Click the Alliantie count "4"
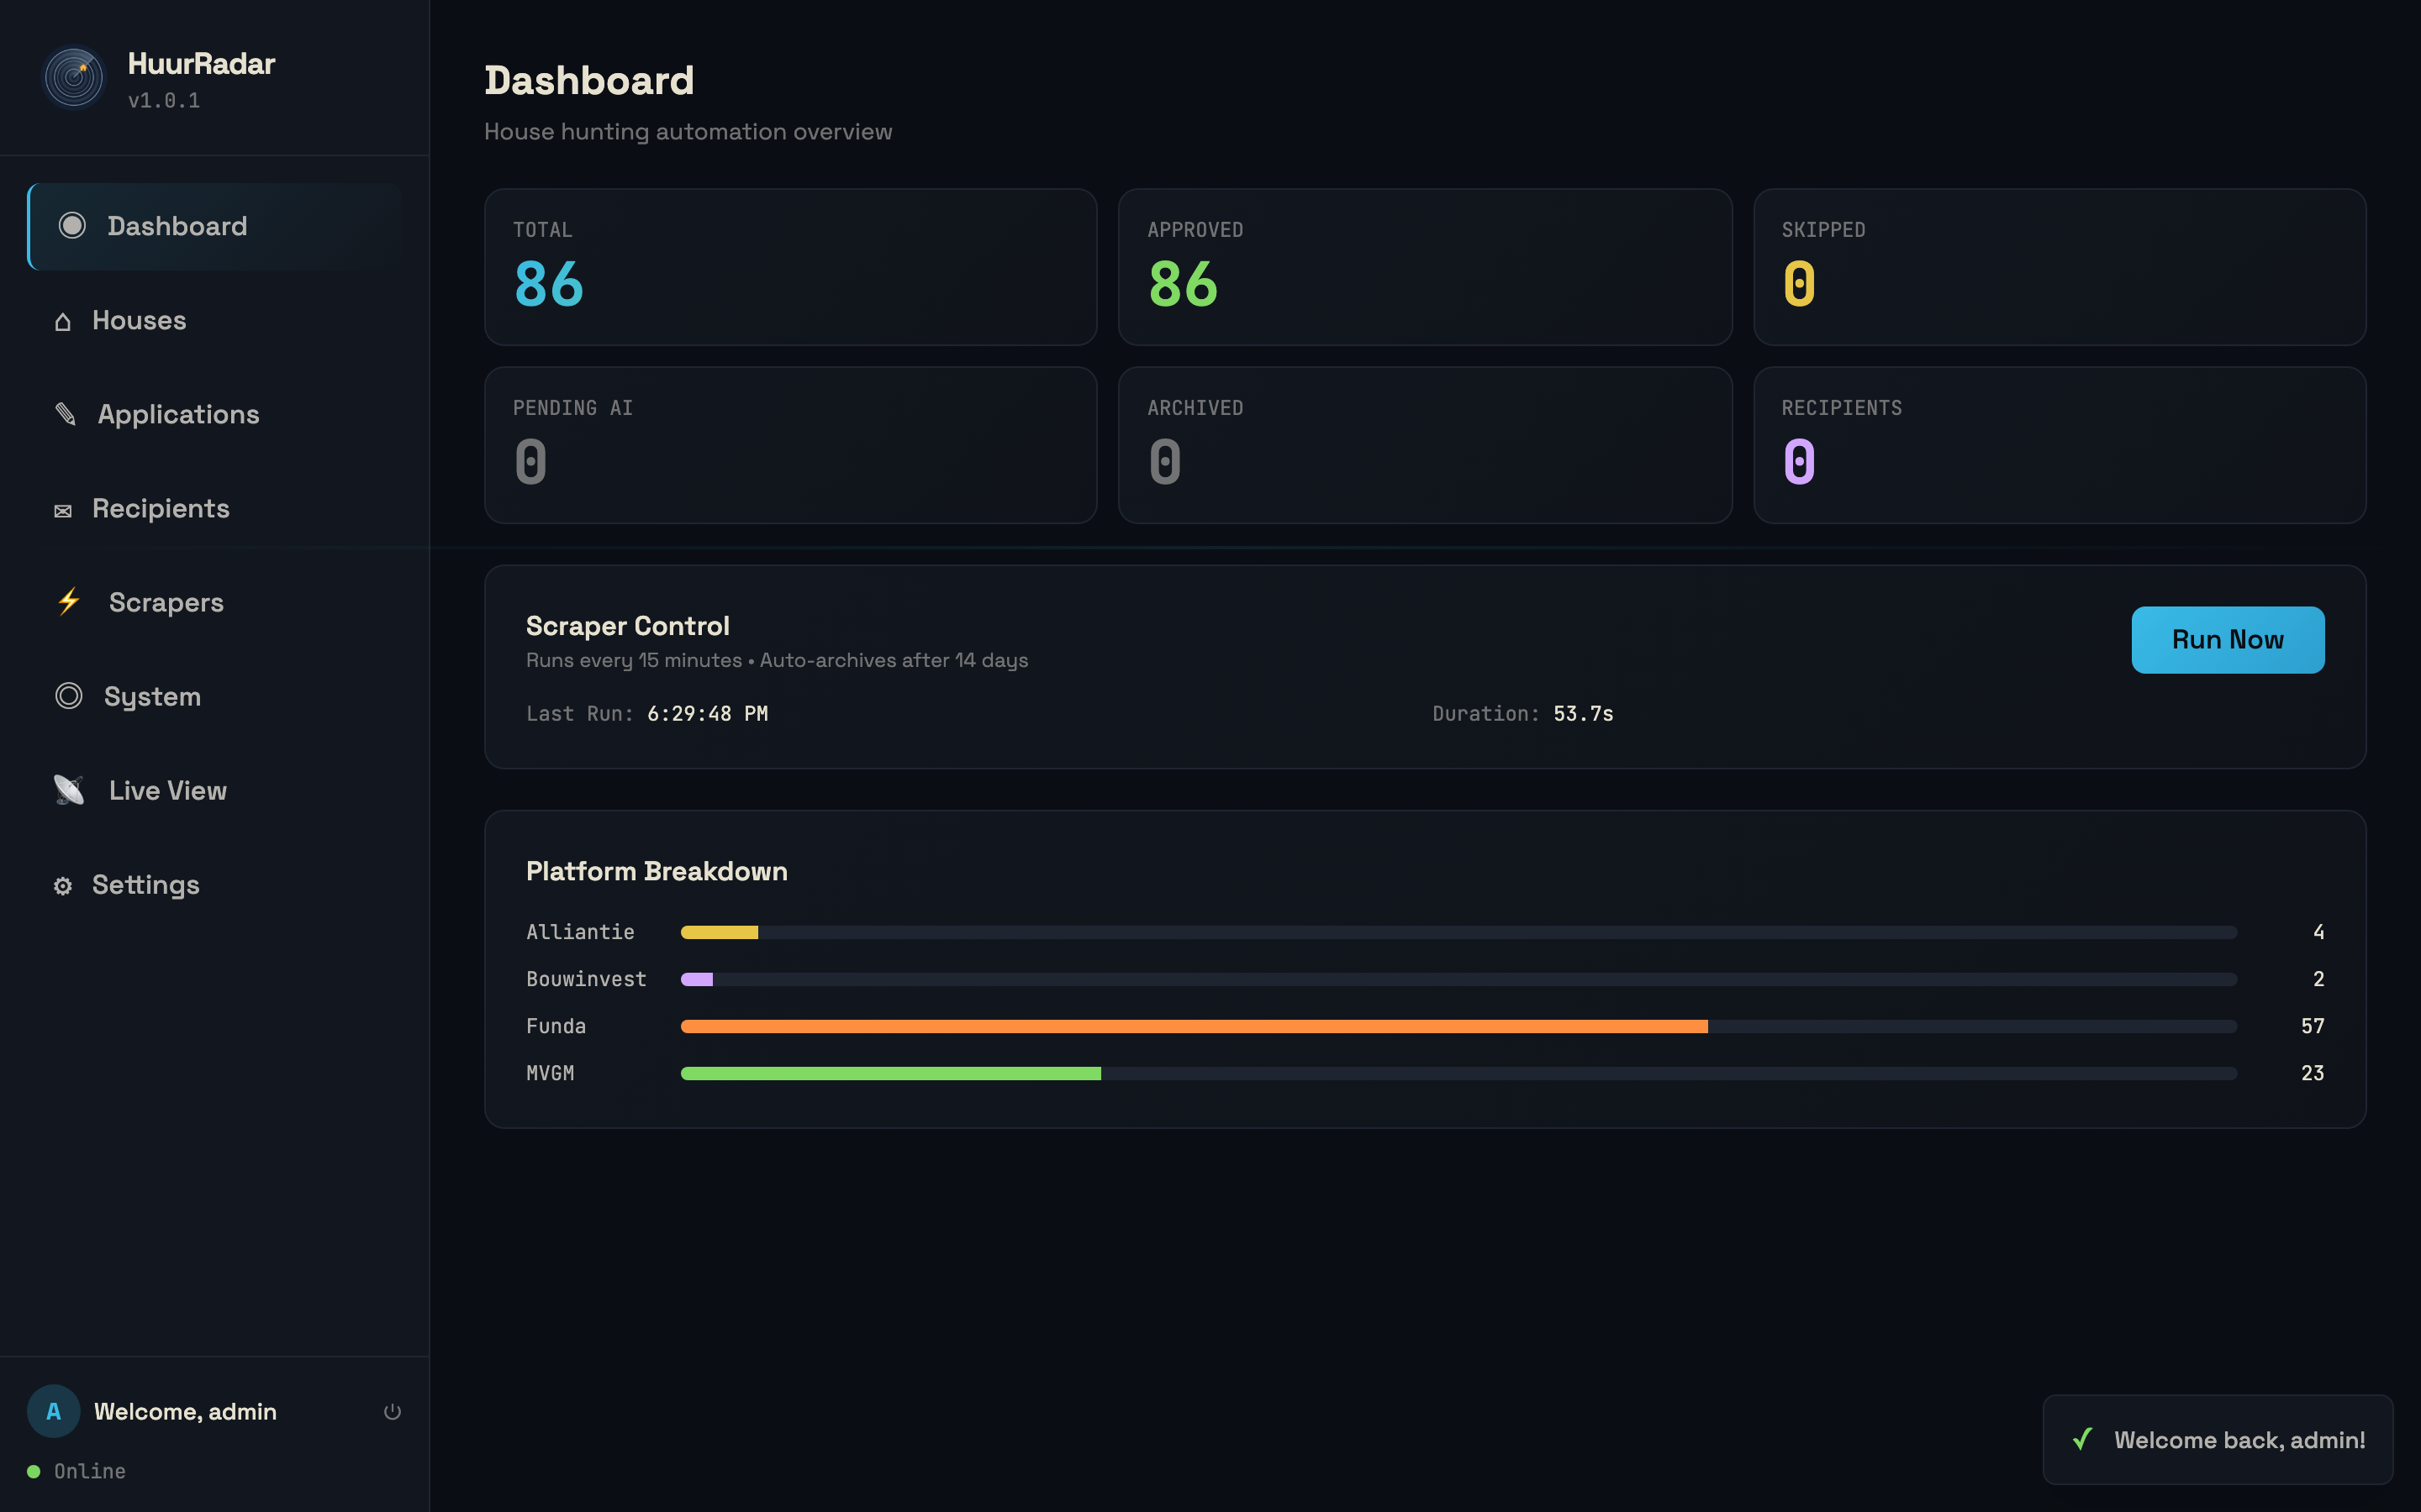2421x1512 pixels. point(2318,932)
